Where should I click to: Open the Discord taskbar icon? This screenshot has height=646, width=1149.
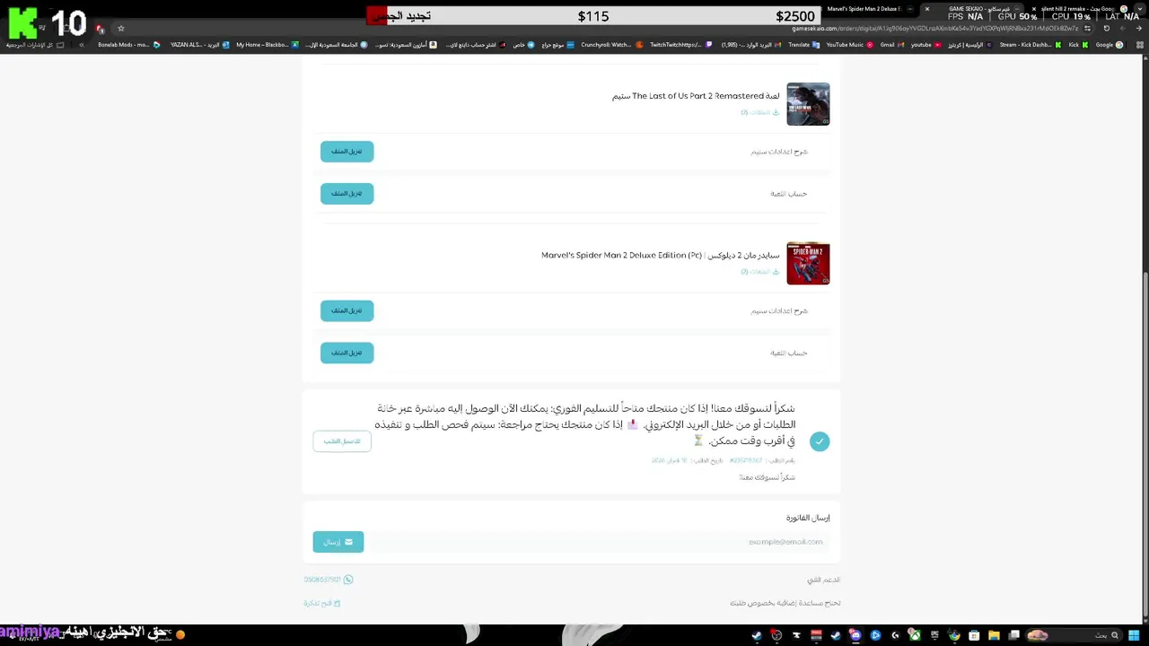click(855, 635)
